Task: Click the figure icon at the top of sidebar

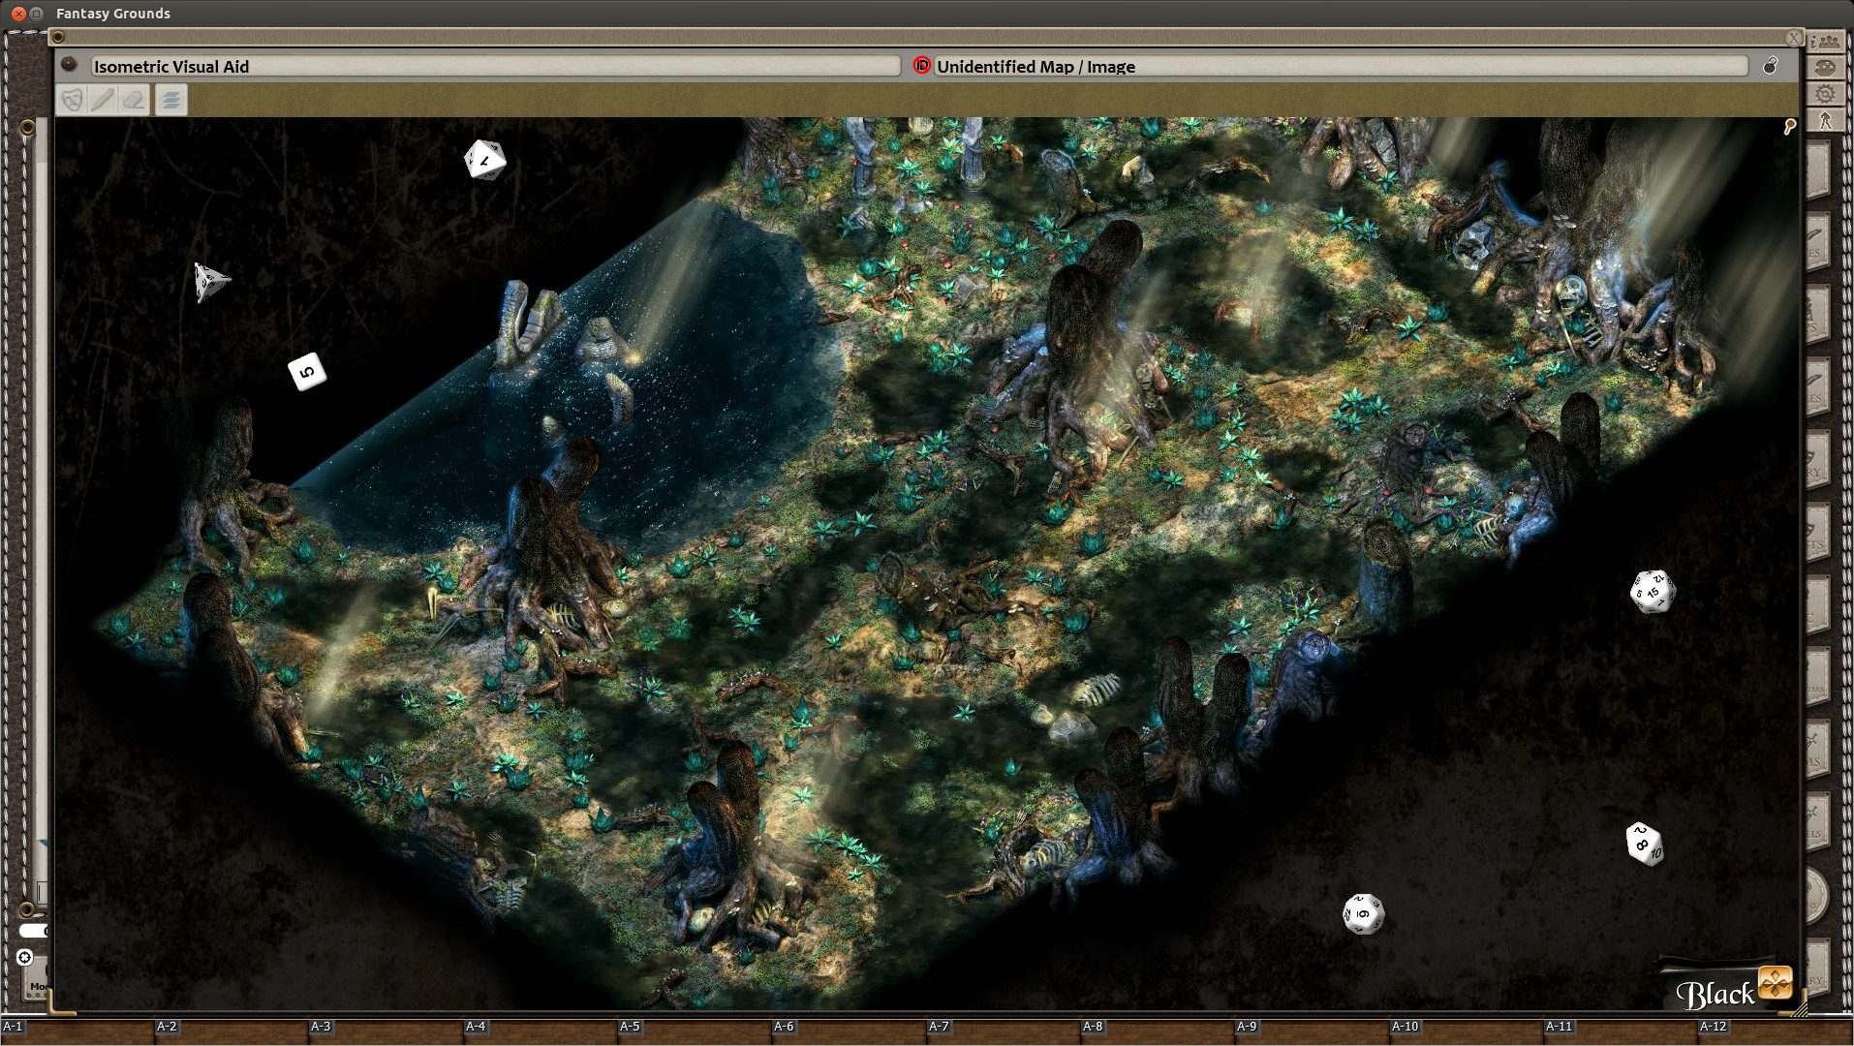Action: point(1825,121)
